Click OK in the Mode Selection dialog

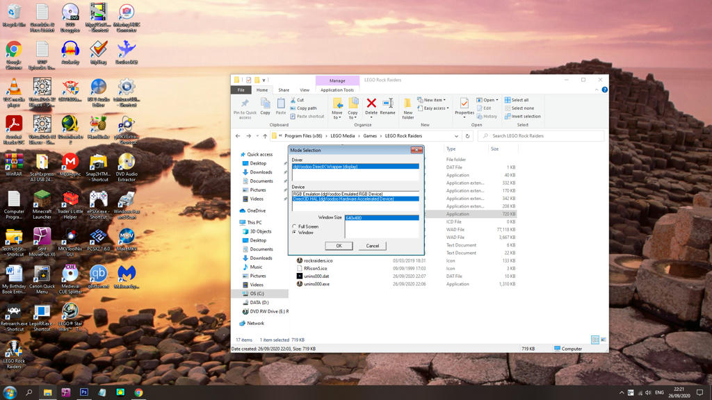coord(339,246)
